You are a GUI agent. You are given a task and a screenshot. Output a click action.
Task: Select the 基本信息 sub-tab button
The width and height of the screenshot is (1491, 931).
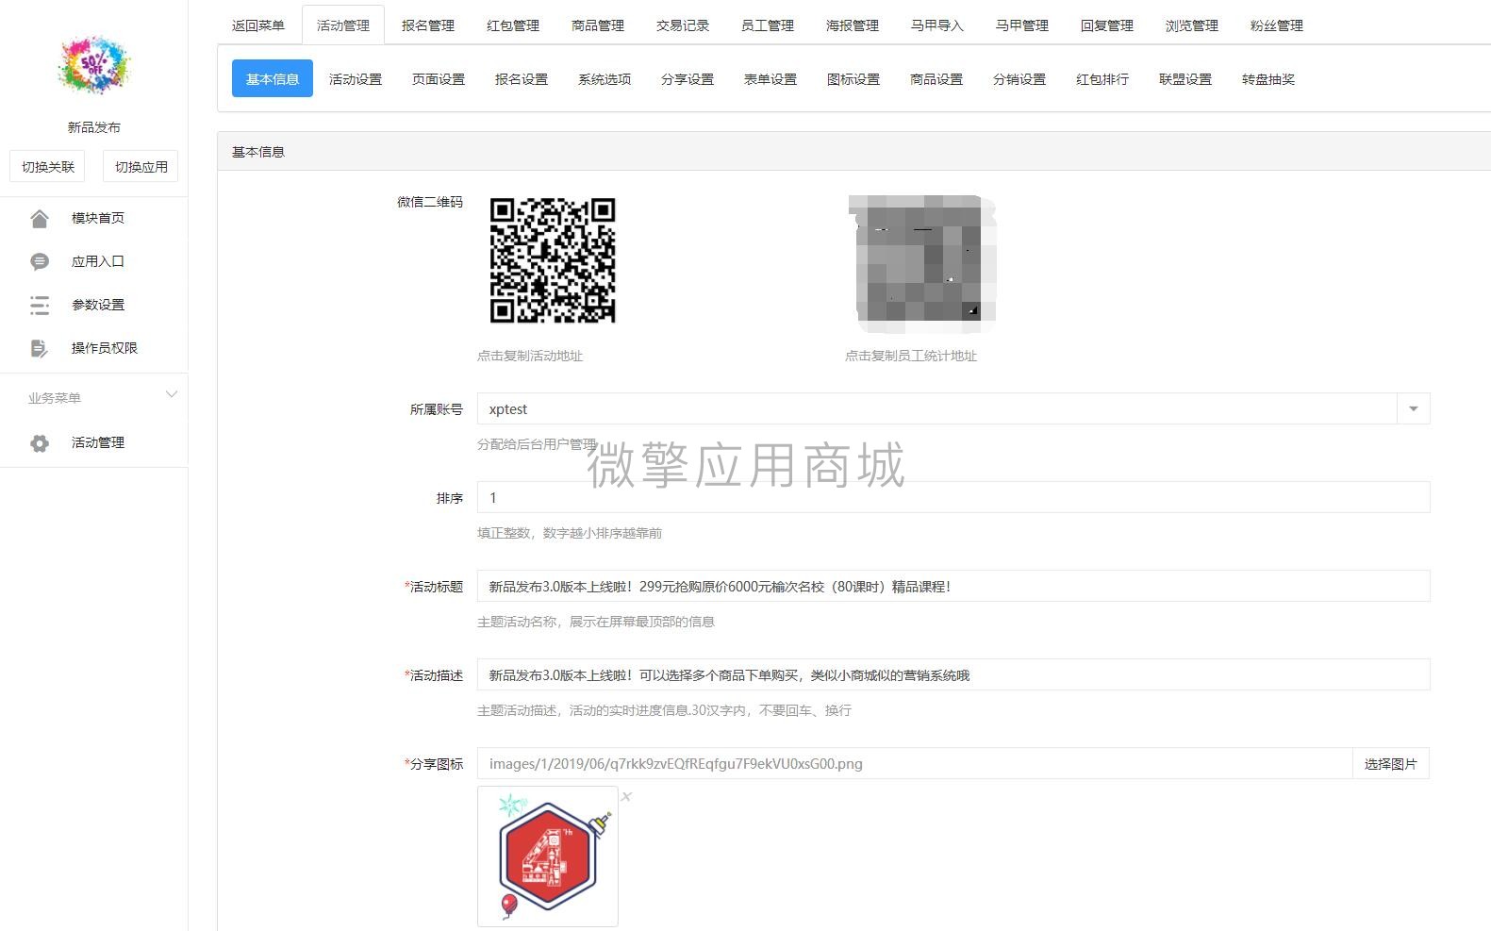(x=273, y=79)
